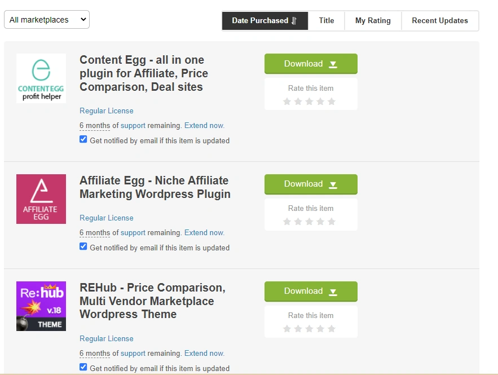Uncheck email notification for Affiliate Egg

coord(83,246)
